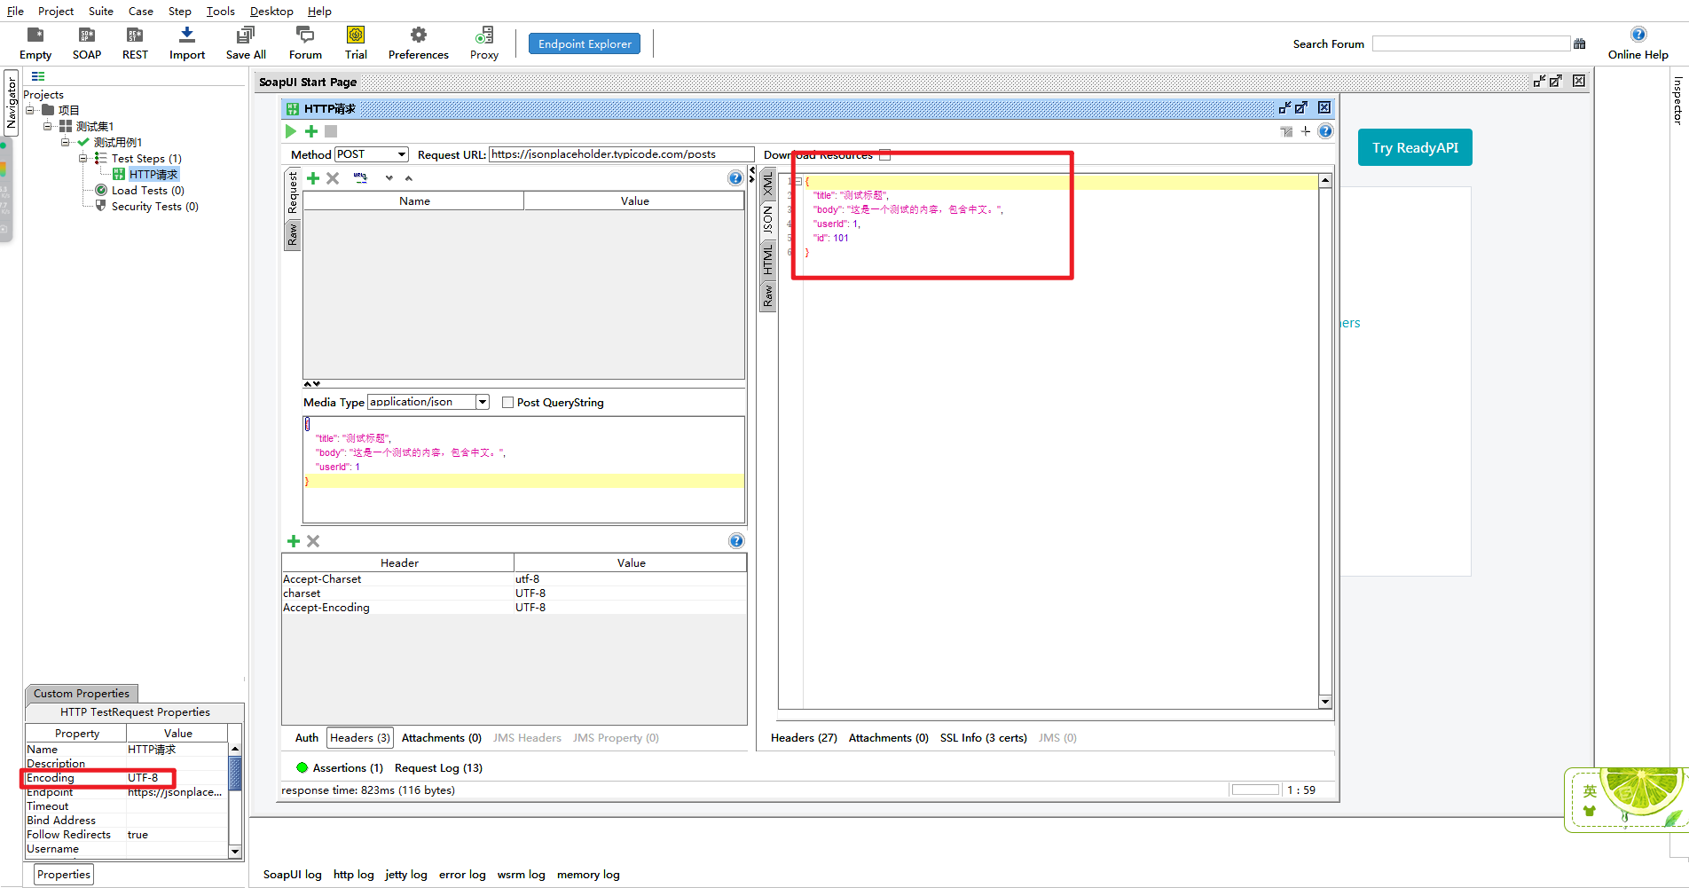Click the help icon in the HTTP请求 toolbar
This screenshot has width=1689, height=888.
[1325, 131]
